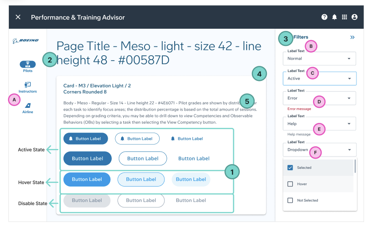The height and width of the screenshot is (229, 376).
Task: Click small outlined Button Label with bell
Action: [137, 139]
